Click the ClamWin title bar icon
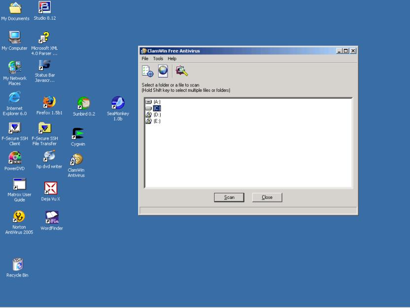Screen dimensions: 410x308 click(143, 51)
